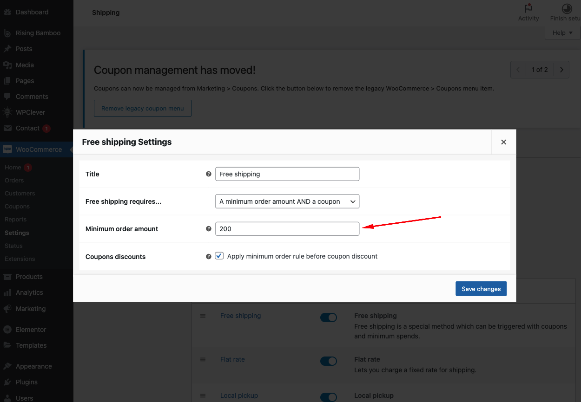Viewport: 581px width, 402px height.
Task: Click the drag handle for Free shipping row
Action: click(203, 316)
